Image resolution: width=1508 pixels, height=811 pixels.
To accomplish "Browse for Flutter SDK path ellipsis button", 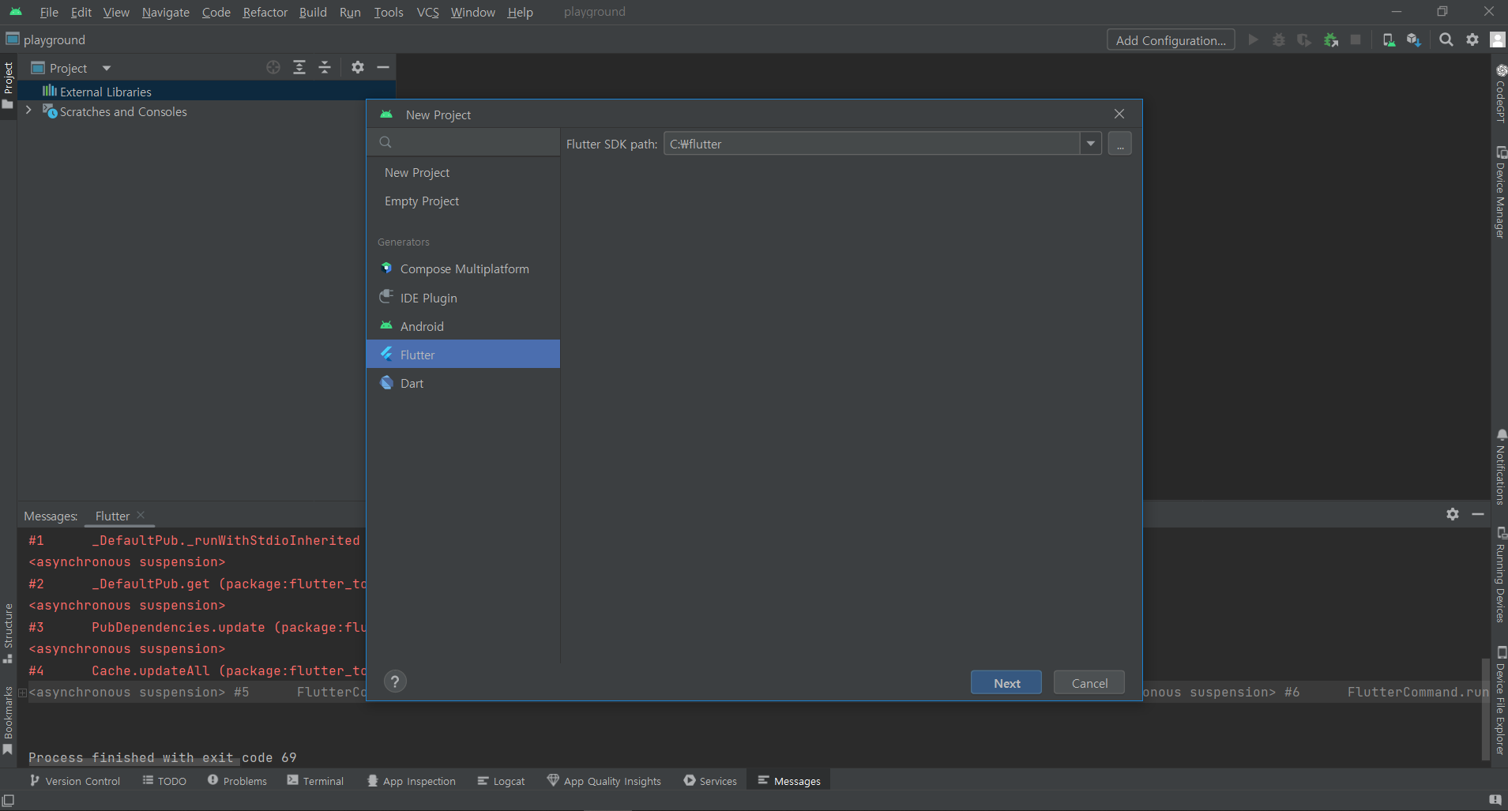I will pyautogui.click(x=1120, y=144).
